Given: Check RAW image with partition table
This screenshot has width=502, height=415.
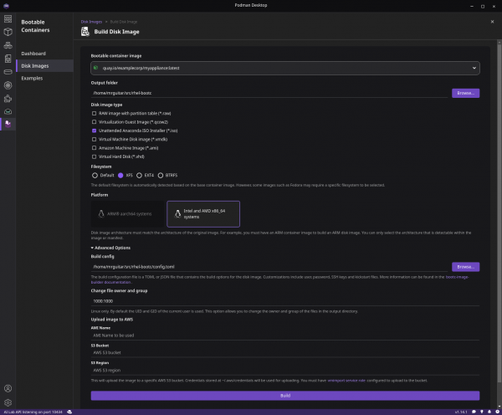Looking at the screenshot, I should pyautogui.click(x=94, y=113).
